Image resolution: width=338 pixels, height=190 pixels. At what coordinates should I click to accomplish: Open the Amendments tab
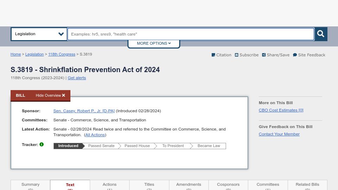[189, 185]
